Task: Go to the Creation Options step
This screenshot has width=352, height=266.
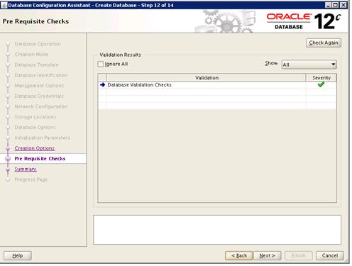Action: [x=35, y=148]
